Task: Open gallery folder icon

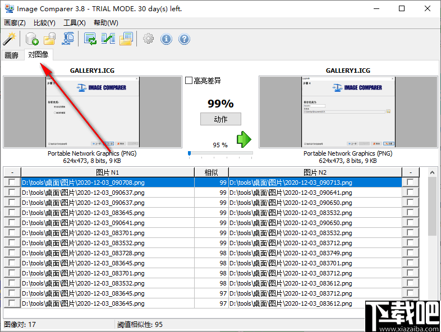Action: (x=50, y=39)
